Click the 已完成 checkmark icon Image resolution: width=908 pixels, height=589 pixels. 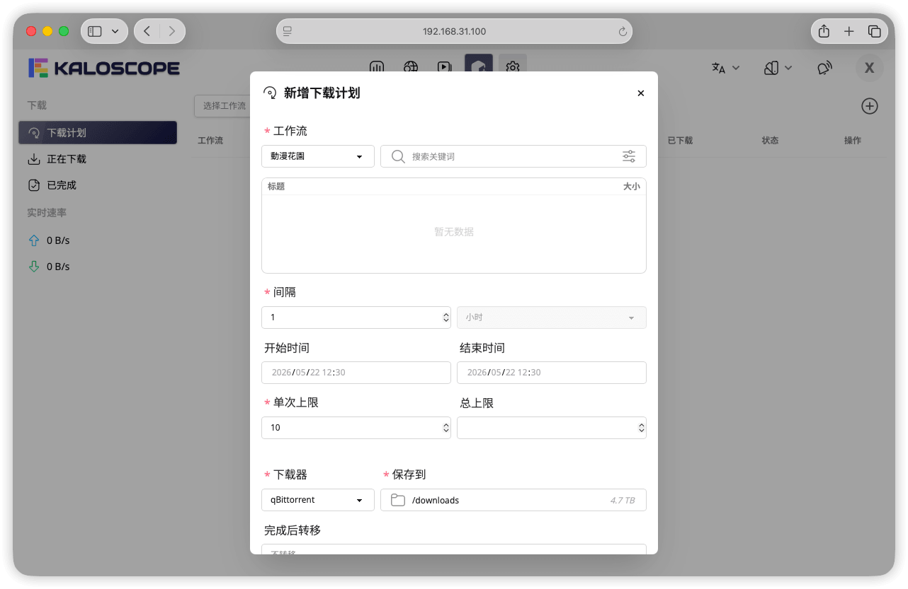point(33,185)
